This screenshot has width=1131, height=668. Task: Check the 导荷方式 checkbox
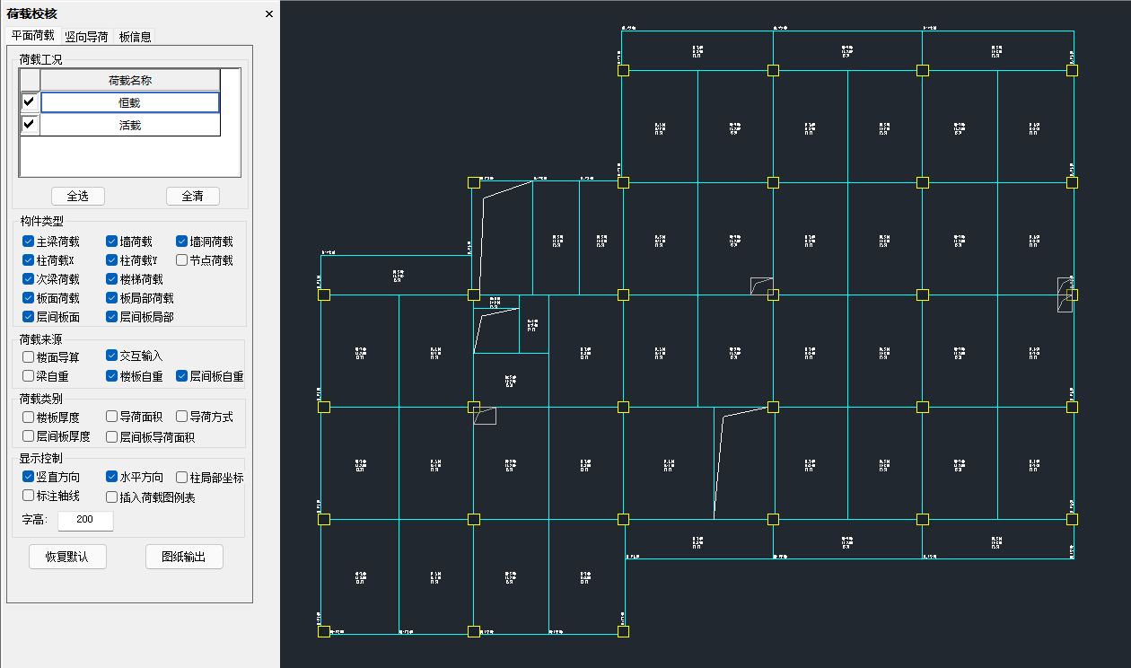[182, 417]
